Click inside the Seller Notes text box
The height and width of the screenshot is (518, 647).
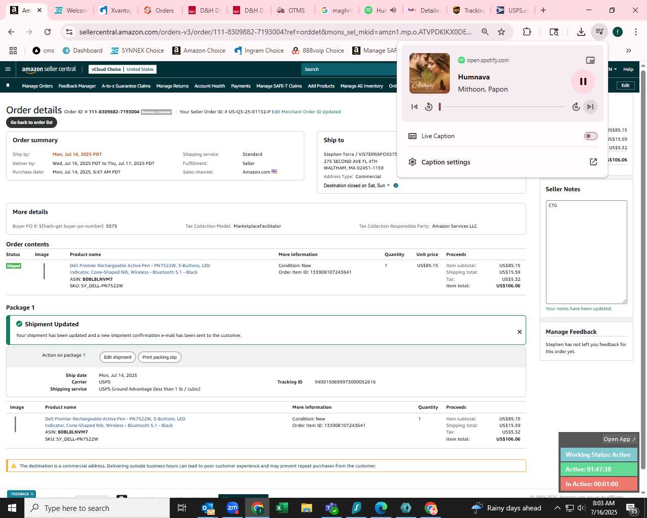586,252
